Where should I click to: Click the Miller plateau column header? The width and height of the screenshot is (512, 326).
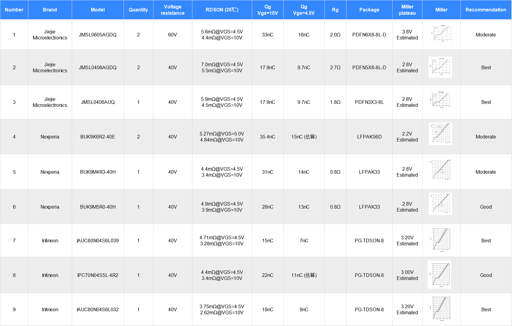pos(407,10)
